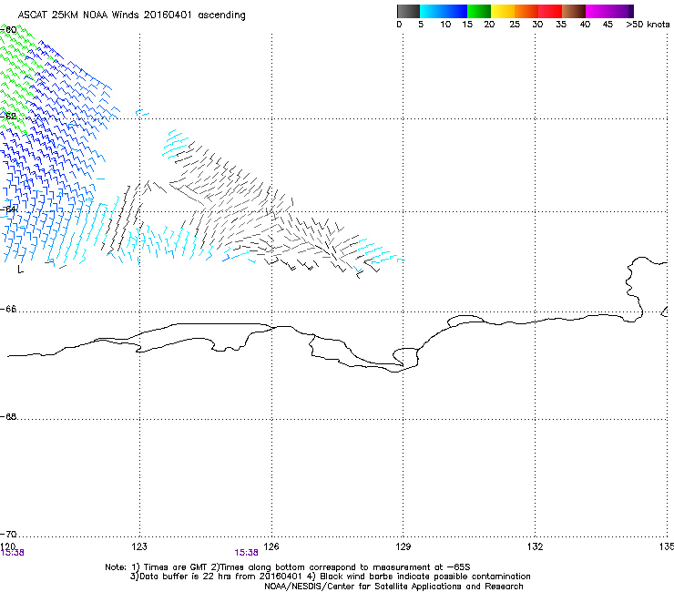Click the longitude label 123

point(139,546)
